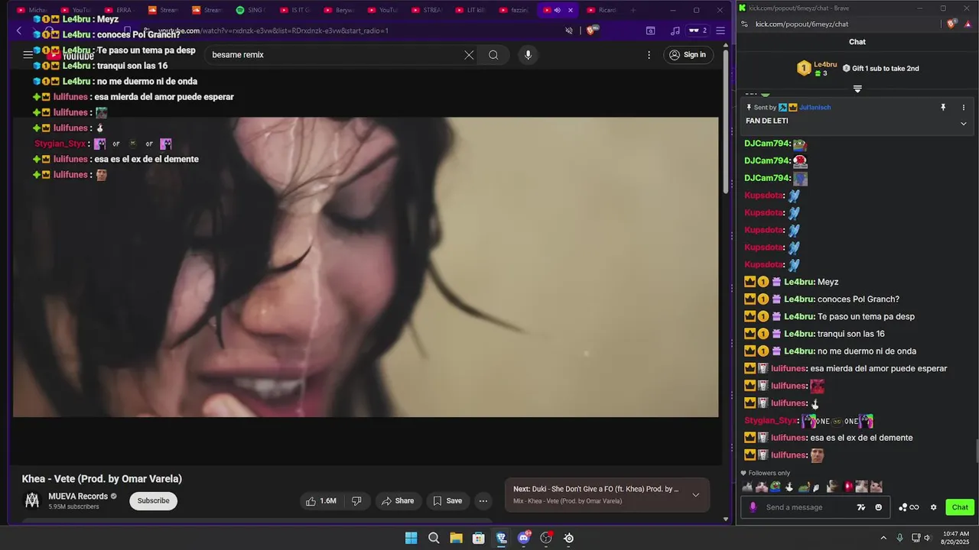Switch to the Ricard browser tab
The width and height of the screenshot is (979, 550).
[607, 10]
